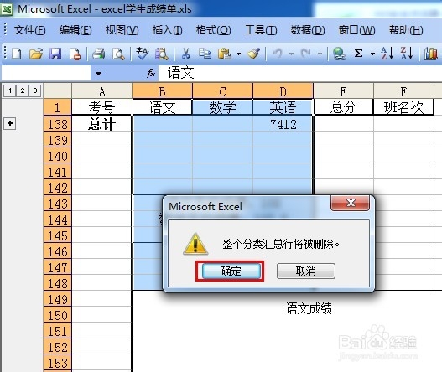Open the Undo history dropdown arrow
Viewport: 442px width, 372px height.
(291, 54)
